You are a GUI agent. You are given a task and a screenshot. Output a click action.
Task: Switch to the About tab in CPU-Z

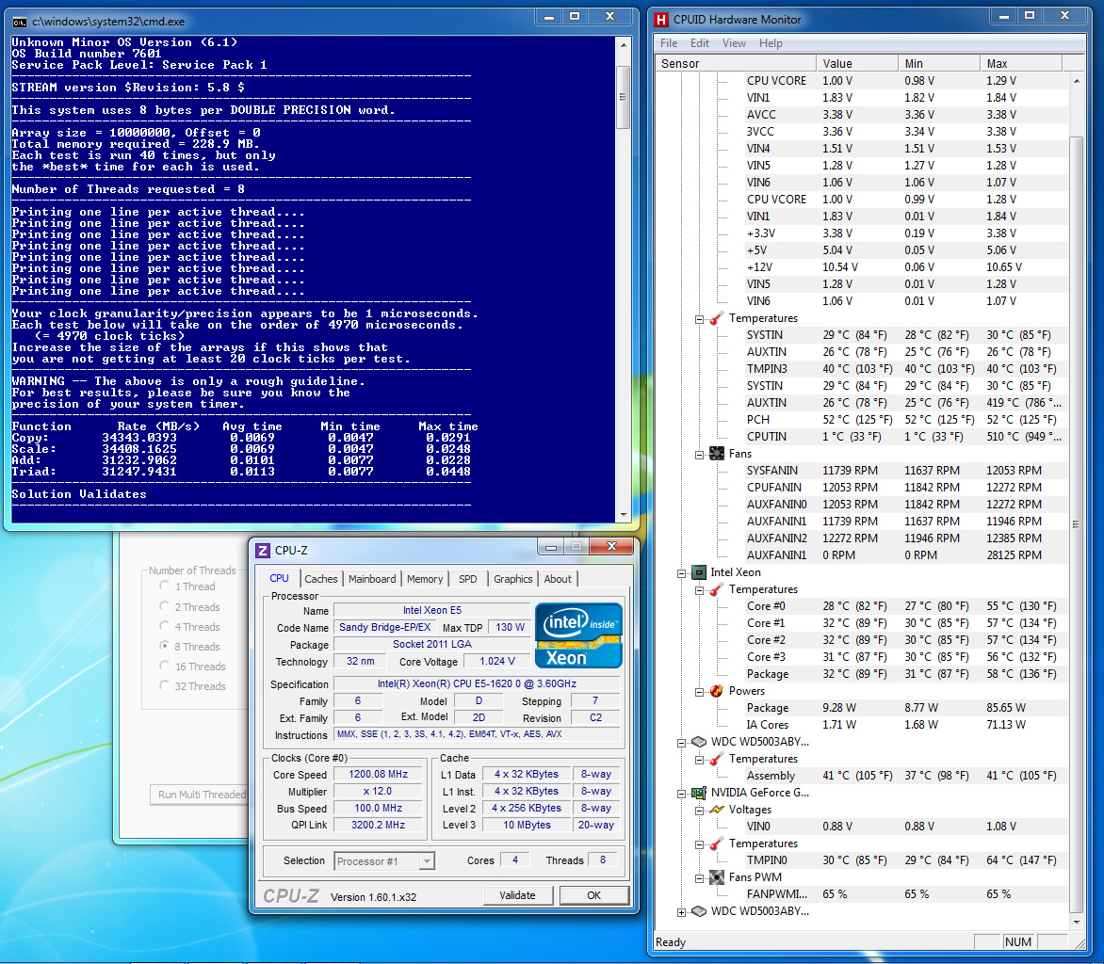tap(558, 578)
